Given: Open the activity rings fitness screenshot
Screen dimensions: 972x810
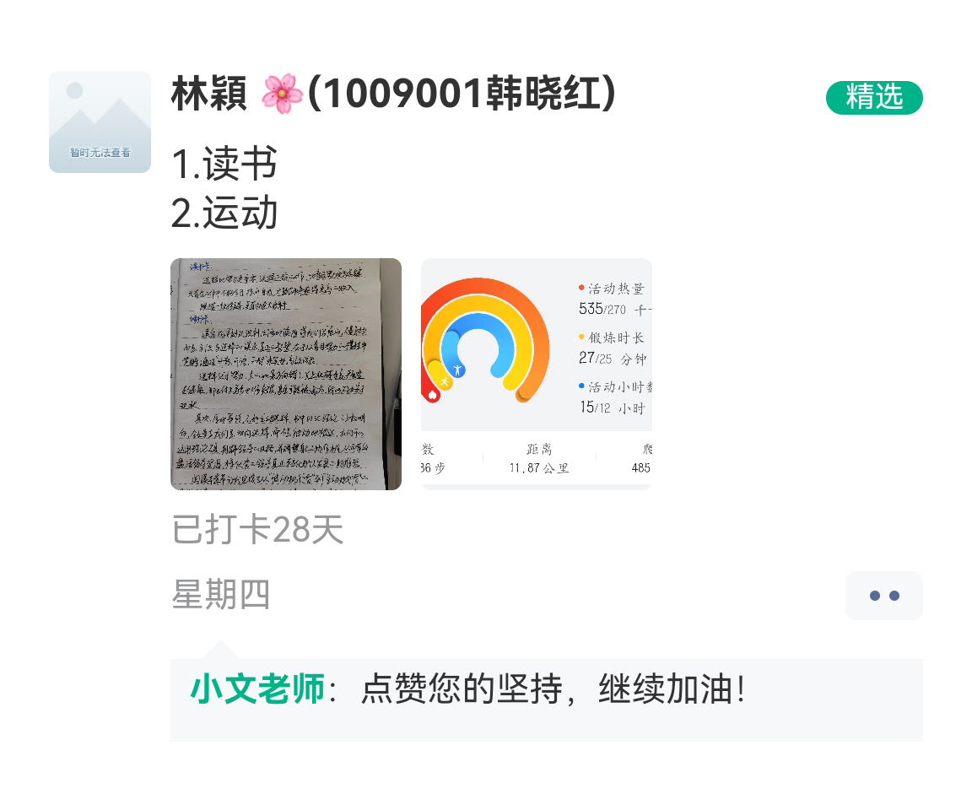Looking at the screenshot, I should coord(537,374).
